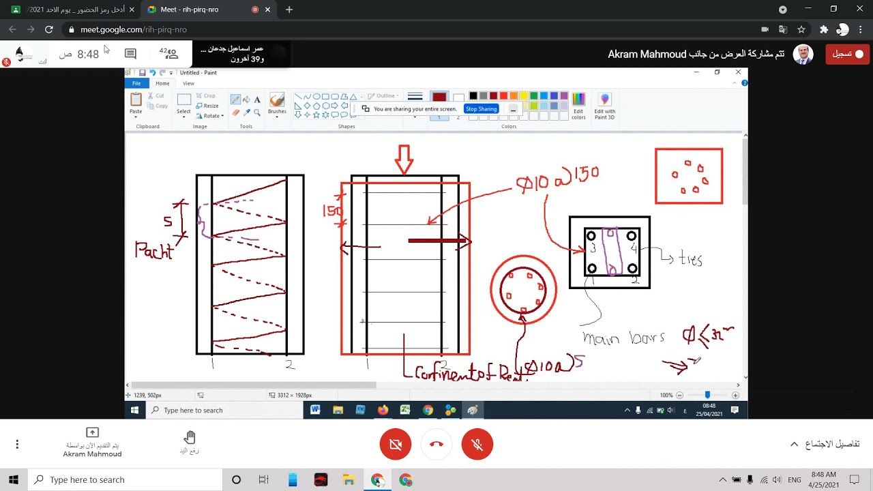The height and width of the screenshot is (491, 873).
Task: Open Chrome extensions puzzle icon
Action: click(824, 29)
